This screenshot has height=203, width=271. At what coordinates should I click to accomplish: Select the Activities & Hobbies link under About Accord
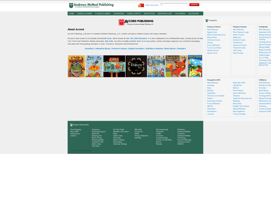click(154, 48)
